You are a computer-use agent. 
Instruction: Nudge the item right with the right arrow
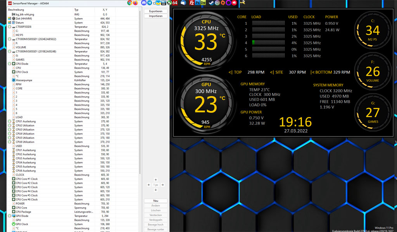coord(162,185)
